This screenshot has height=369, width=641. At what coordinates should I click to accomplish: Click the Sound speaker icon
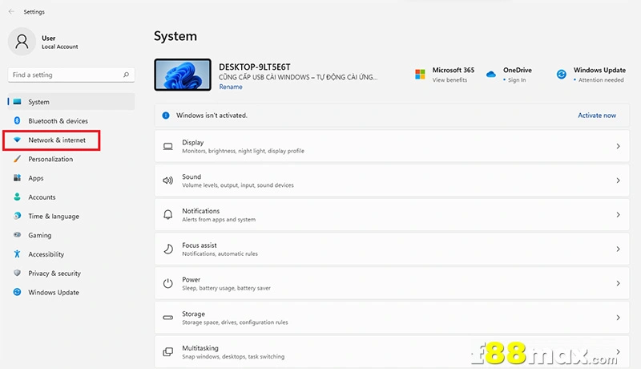pos(168,180)
